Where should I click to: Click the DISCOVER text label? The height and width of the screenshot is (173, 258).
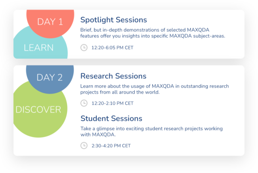tap(38, 109)
